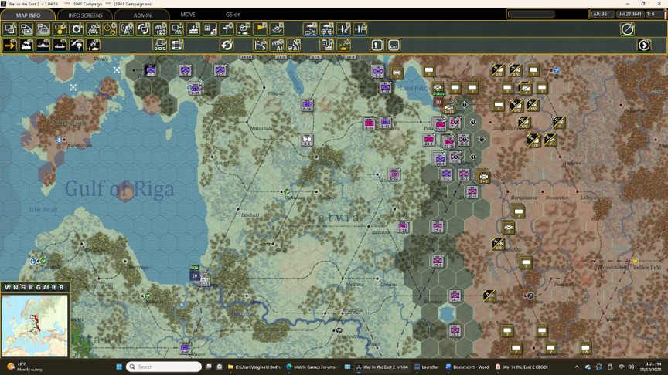The height and width of the screenshot is (375, 668).
Task: Click the Europe minimap thumbnail
Action: click(35, 326)
